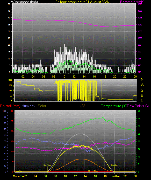Click the UV legend label
The width and height of the screenshot is (151, 180).
pyautogui.click(x=82, y=106)
